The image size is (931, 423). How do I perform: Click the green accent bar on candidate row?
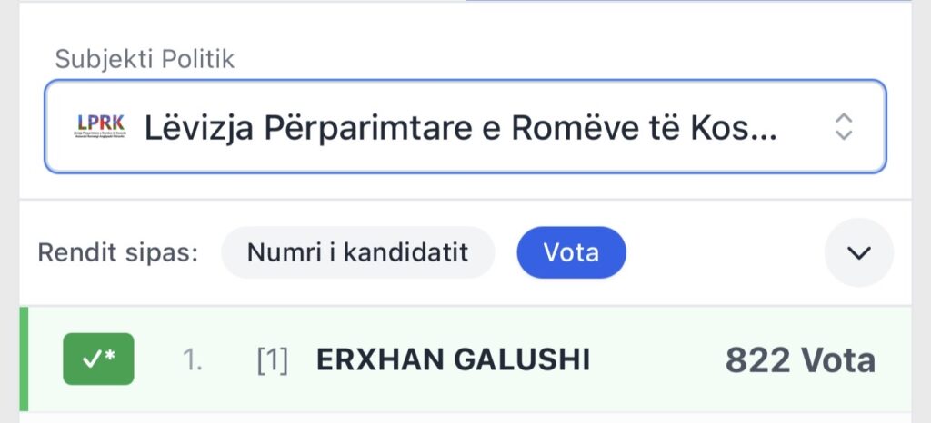coord(24,360)
